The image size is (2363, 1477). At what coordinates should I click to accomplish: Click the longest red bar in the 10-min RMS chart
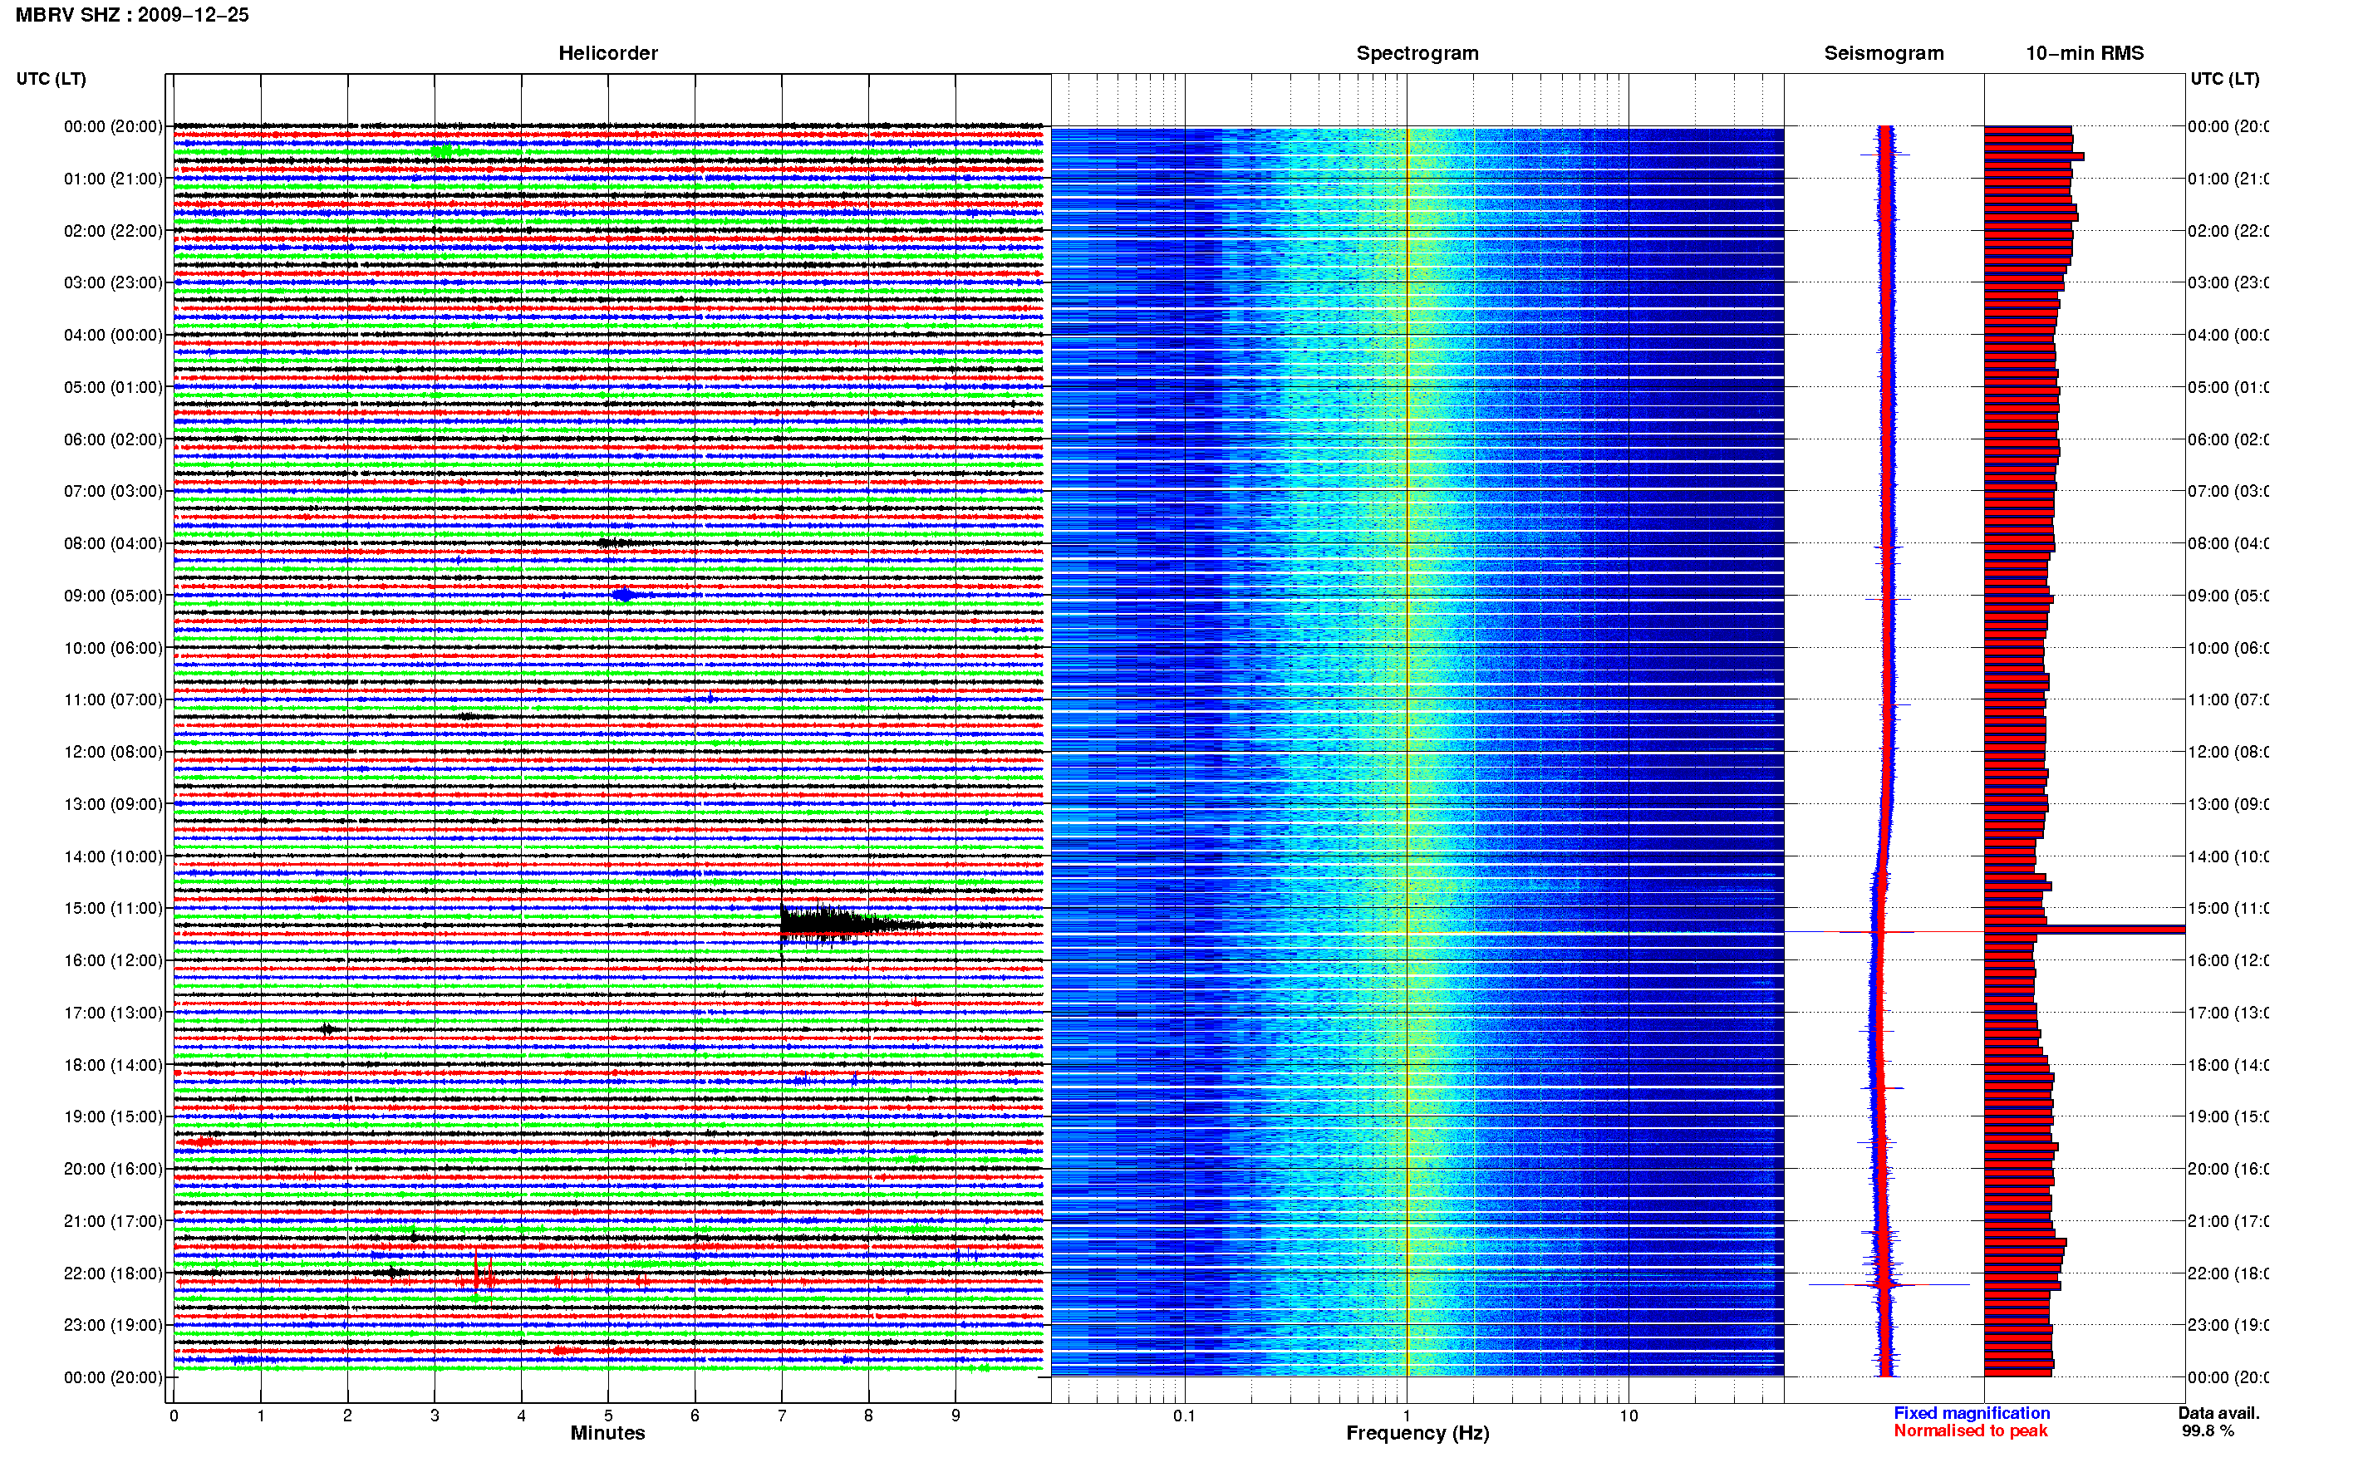point(2085,929)
